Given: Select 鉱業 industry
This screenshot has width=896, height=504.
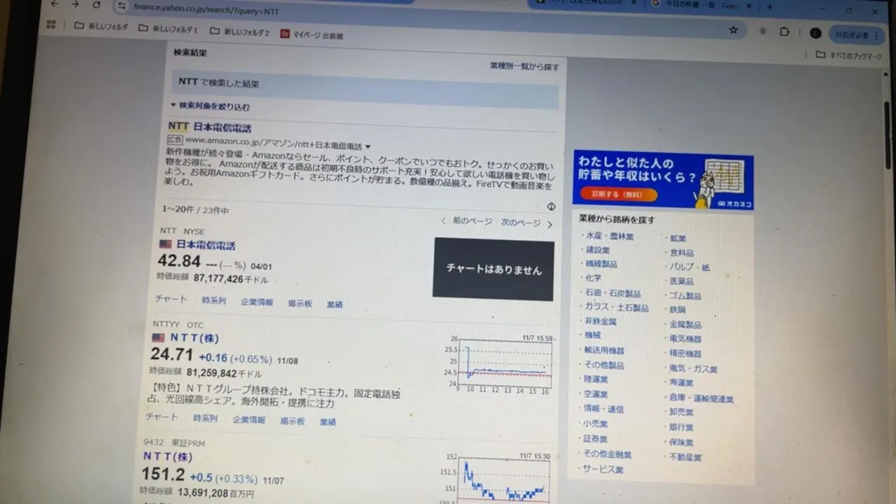Looking at the screenshot, I should click(x=678, y=239).
